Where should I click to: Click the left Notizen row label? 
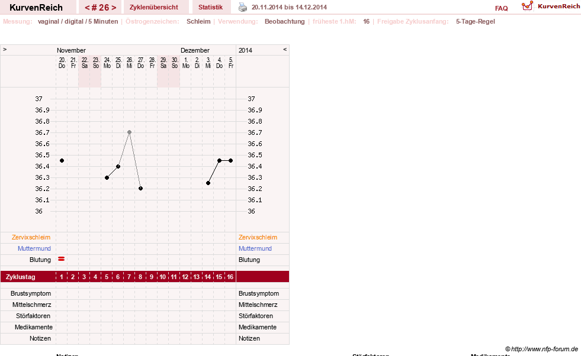40,338
